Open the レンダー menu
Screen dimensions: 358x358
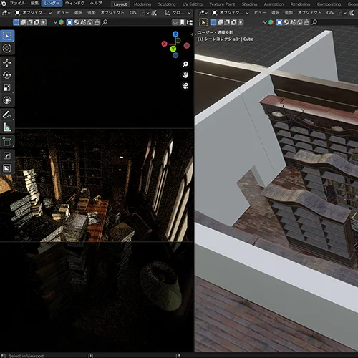pyautogui.click(x=52, y=4)
